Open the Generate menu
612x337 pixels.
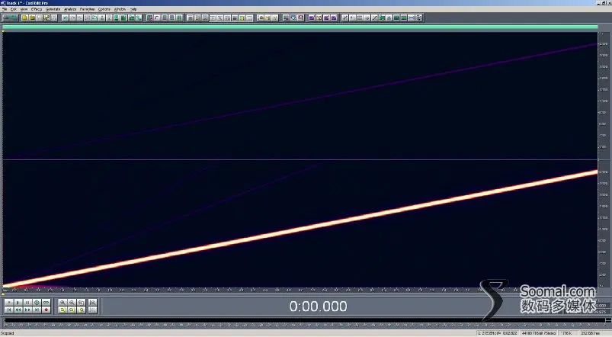click(53, 9)
